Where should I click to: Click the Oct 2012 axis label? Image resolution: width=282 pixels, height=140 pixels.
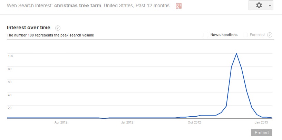click(x=194, y=122)
